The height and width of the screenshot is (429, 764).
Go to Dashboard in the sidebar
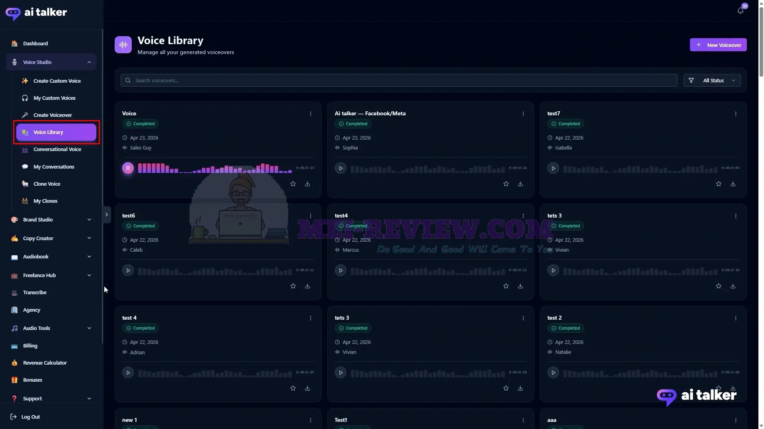click(51, 43)
